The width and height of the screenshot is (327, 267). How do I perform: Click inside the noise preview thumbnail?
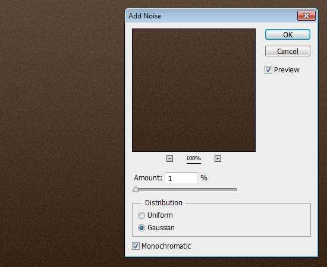194,90
